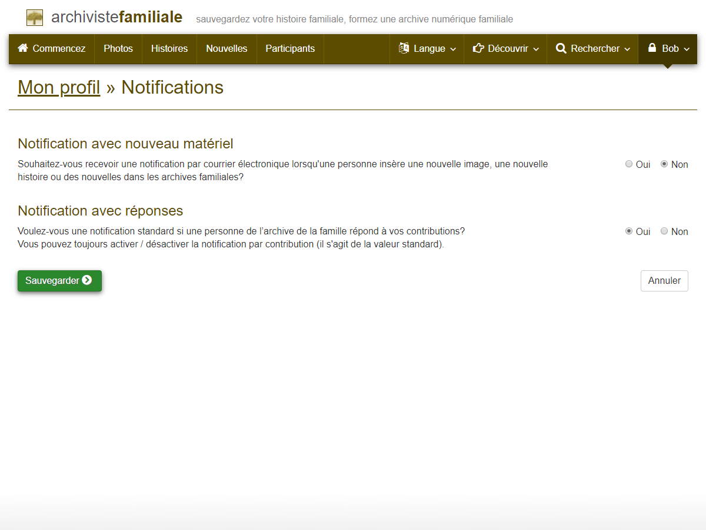Open the Photos menu item
The height and width of the screenshot is (530, 706).
pyautogui.click(x=118, y=49)
